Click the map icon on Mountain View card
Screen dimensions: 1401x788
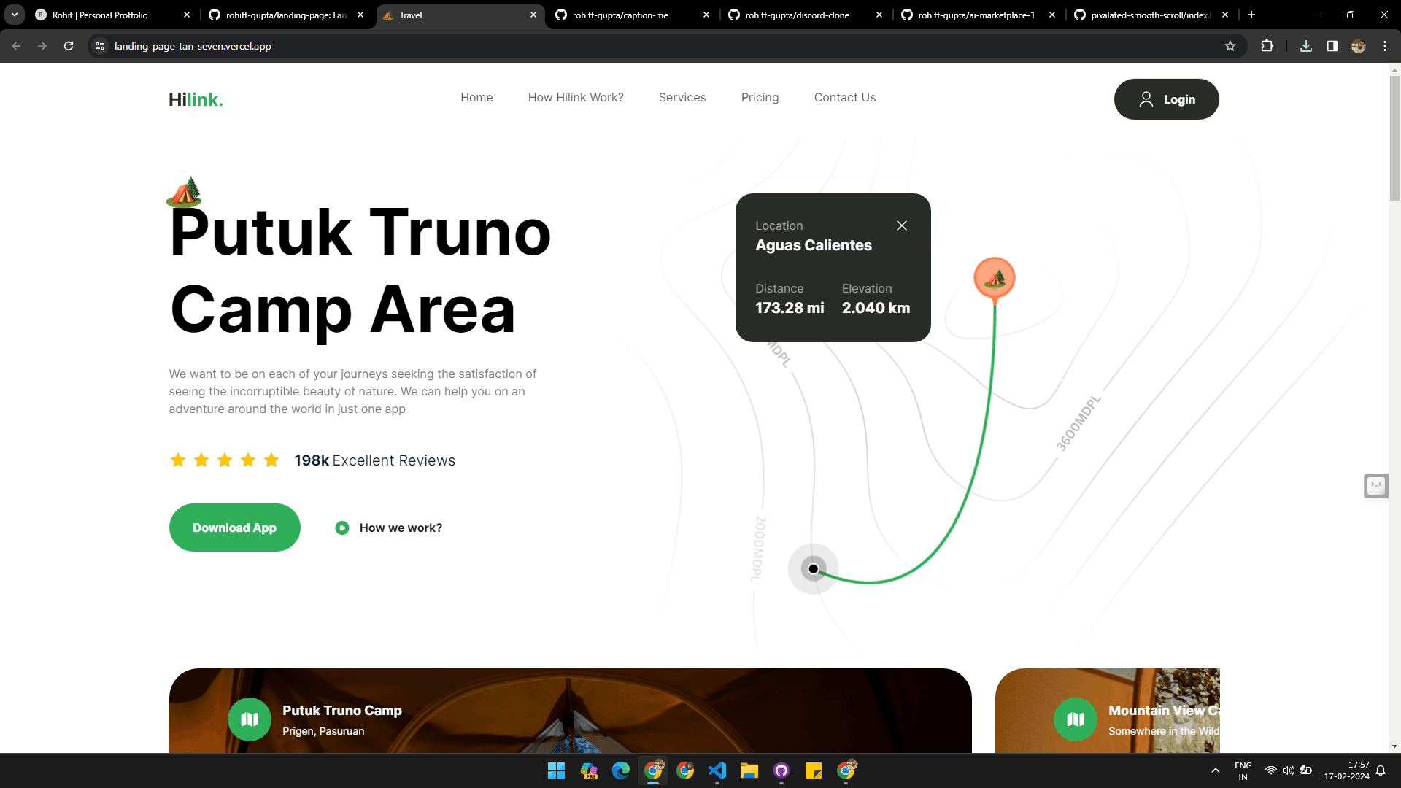pyautogui.click(x=1075, y=719)
